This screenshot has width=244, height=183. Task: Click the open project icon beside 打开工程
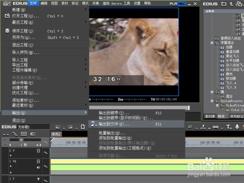pos(7,16)
